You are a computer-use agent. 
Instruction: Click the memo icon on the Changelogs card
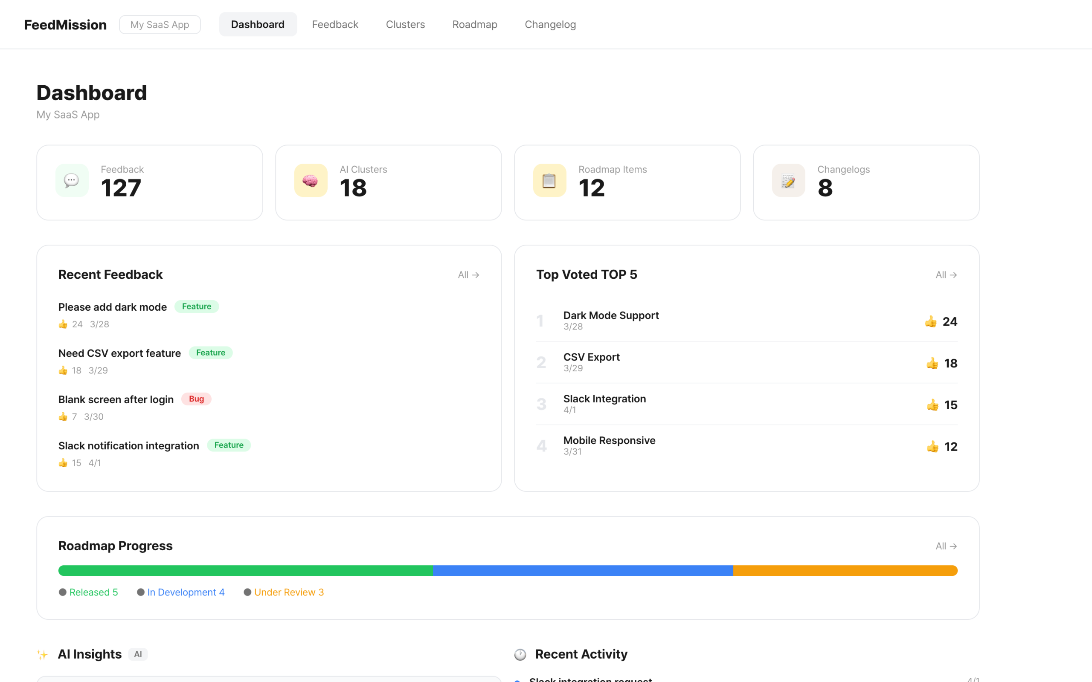point(788,180)
